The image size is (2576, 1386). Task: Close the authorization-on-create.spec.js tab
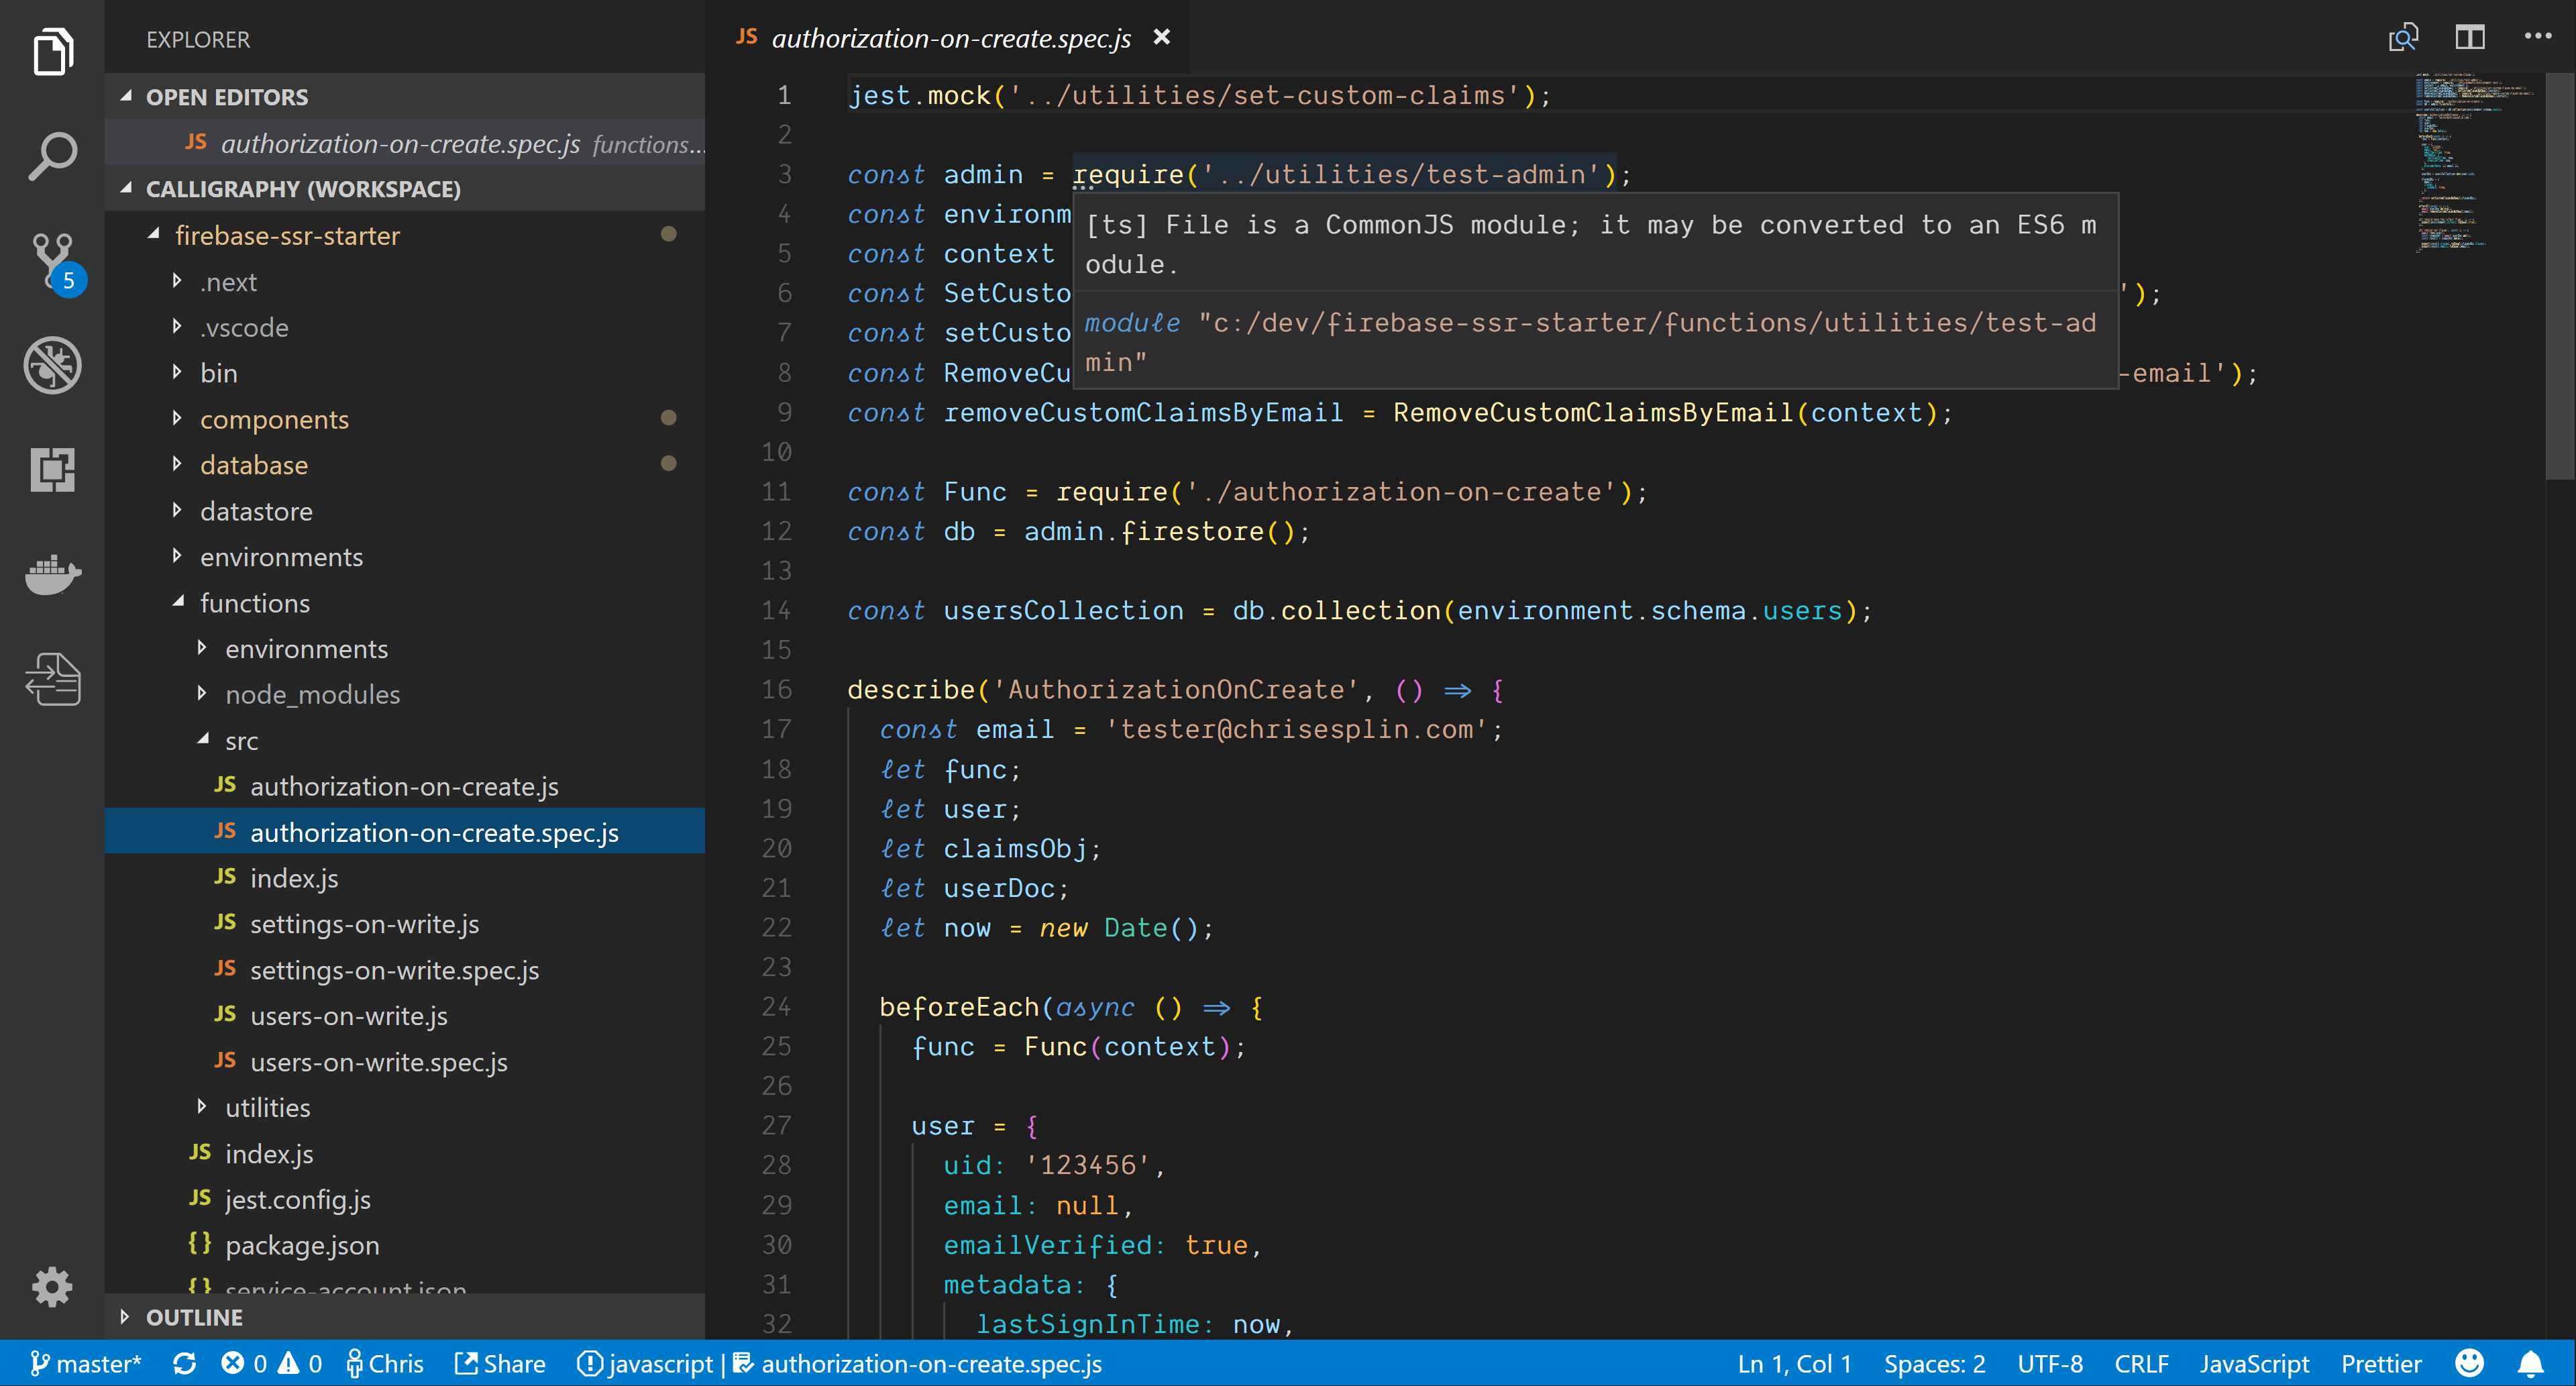point(1161,37)
